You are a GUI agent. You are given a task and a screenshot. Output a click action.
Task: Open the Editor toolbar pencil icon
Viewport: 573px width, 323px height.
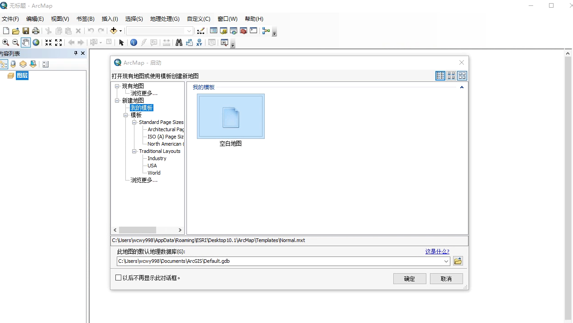point(201,31)
